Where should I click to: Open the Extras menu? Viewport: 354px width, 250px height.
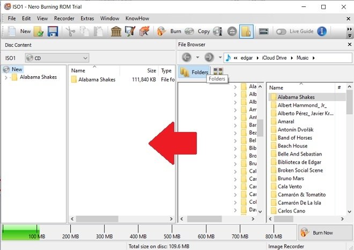87,18
